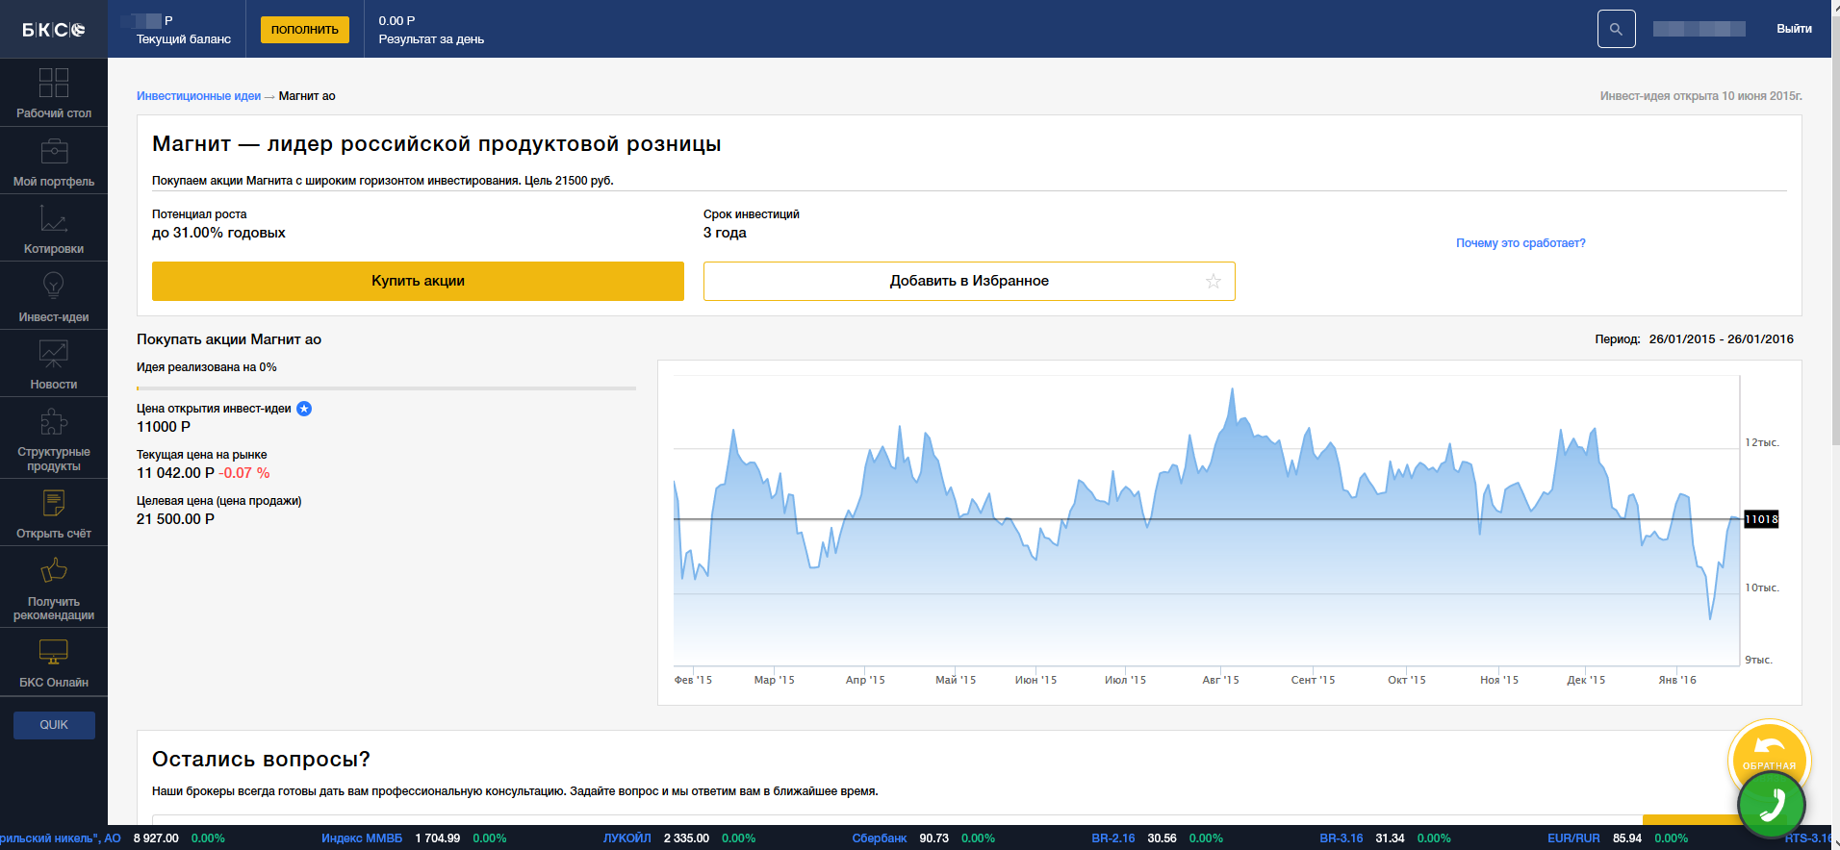The width and height of the screenshot is (1840, 850).
Task: Open Получить рекомендации thumbs-up icon
Action: [x=54, y=571]
